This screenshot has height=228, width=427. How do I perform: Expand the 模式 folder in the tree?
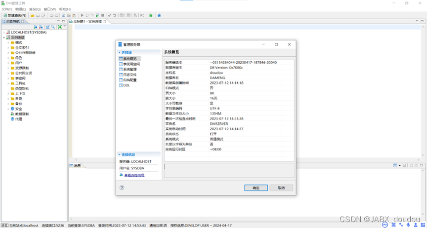[8, 43]
